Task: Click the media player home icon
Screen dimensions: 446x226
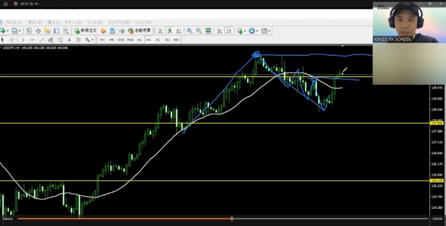Action: click(5, 4)
